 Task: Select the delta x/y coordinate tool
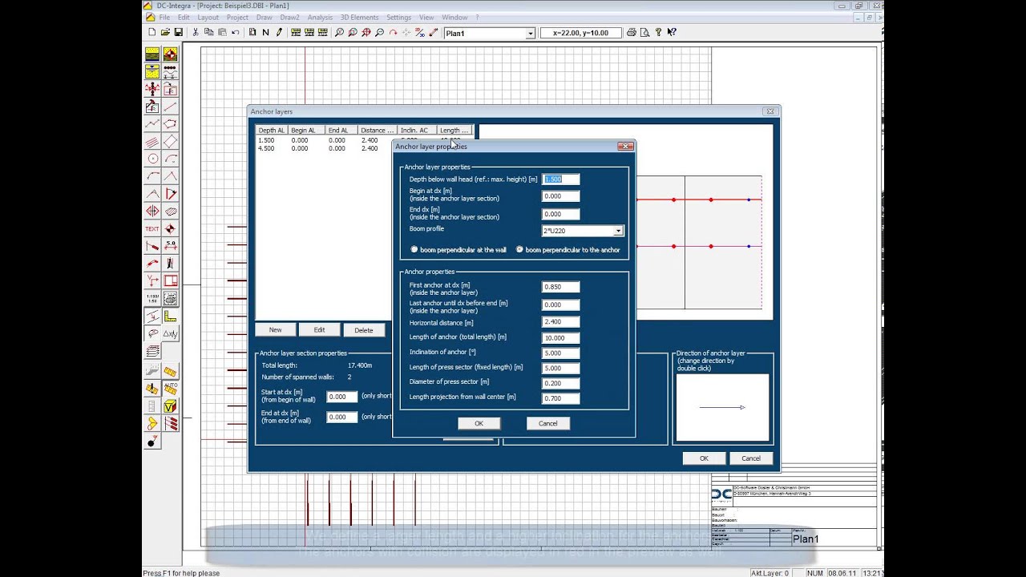170,334
